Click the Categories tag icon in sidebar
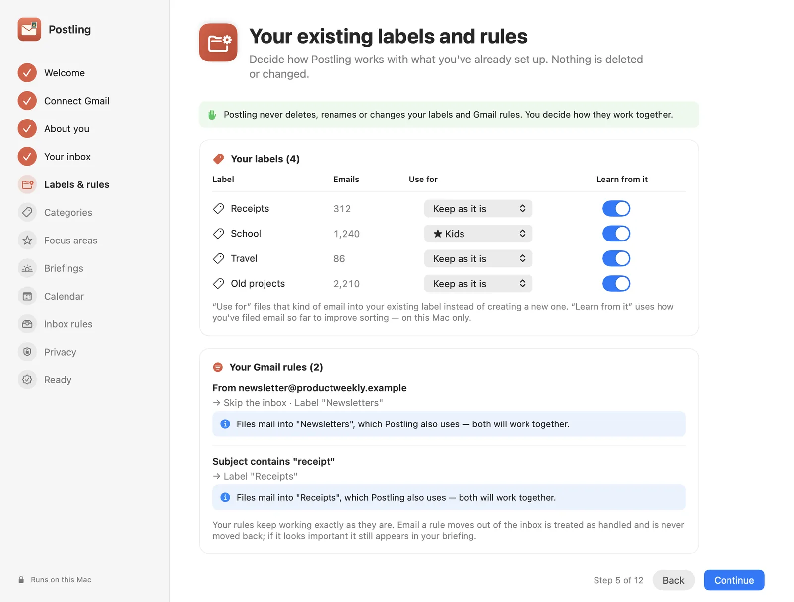 27,212
